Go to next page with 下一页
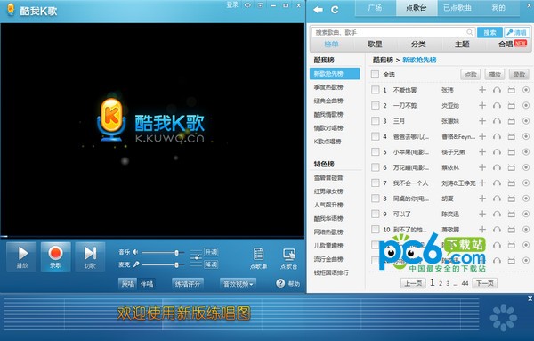The width and height of the screenshot is (534, 341). [x=485, y=283]
